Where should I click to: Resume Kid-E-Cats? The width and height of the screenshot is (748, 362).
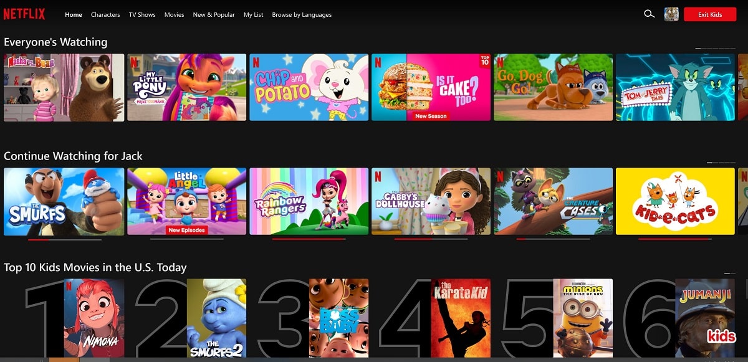tap(675, 201)
